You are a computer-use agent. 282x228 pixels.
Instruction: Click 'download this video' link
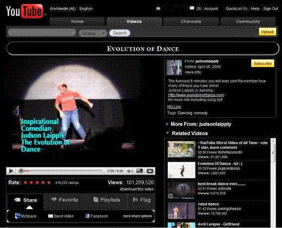pos(137,189)
